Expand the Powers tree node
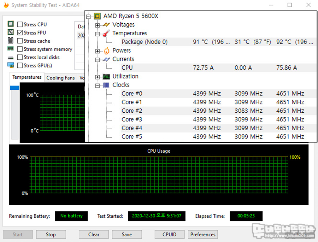The width and height of the screenshot is (318, 242). click(98, 51)
